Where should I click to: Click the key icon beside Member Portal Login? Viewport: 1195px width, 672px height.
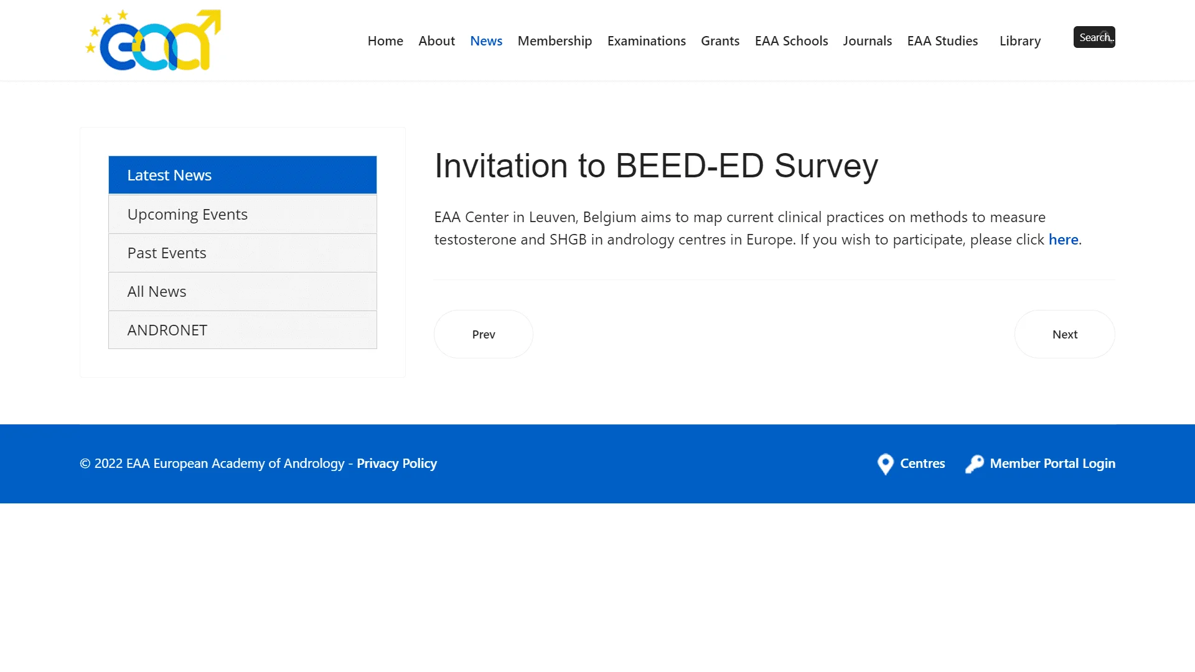[x=974, y=464]
